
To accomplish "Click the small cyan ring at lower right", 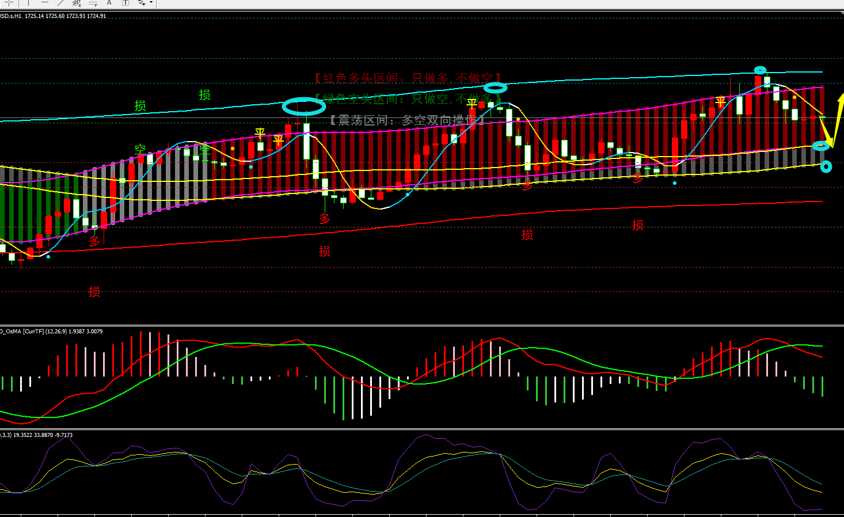I will click(x=826, y=167).
